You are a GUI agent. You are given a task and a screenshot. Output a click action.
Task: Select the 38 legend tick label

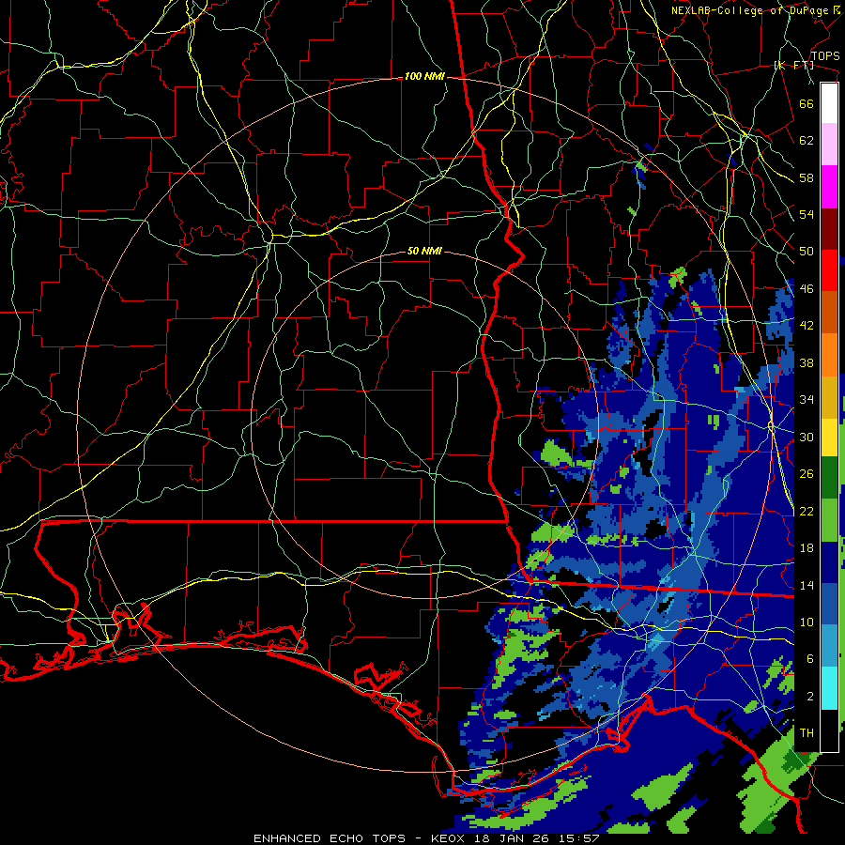pyautogui.click(x=807, y=363)
